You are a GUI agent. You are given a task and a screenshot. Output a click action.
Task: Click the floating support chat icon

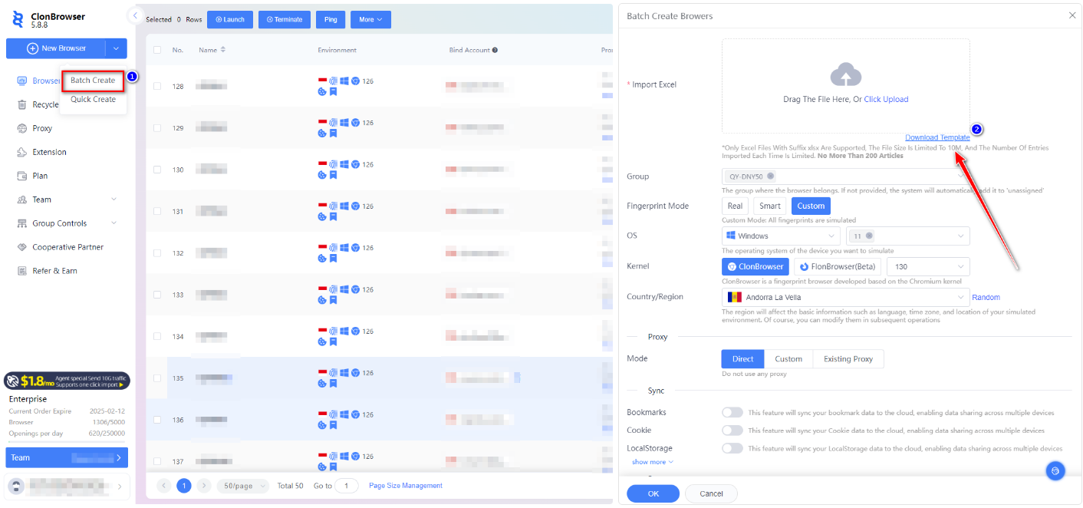1055,470
